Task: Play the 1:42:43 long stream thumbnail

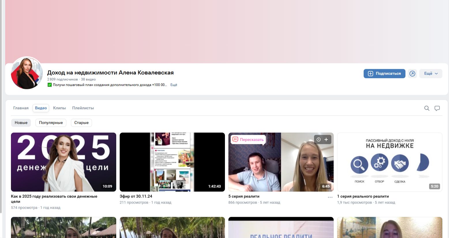Action: 172,162
